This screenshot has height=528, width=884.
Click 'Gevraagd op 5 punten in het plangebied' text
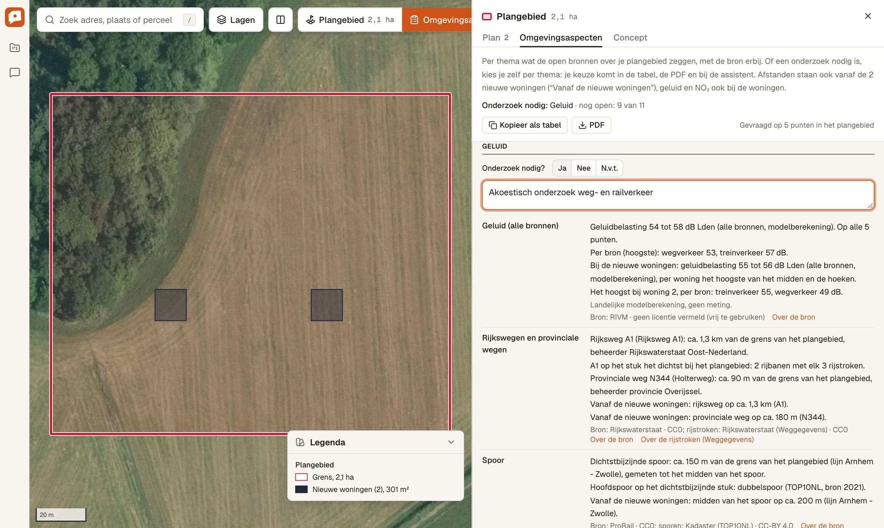tap(806, 125)
